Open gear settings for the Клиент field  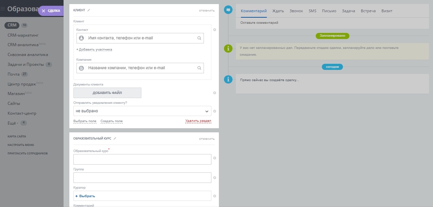(214, 30)
